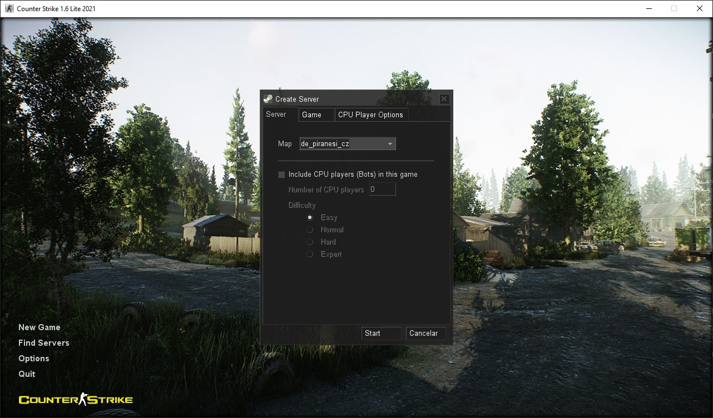Click the dropdown arrow next to de_piranesi_cz
The height and width of the screenshot is (418, 713).
(x=389, y=143)
